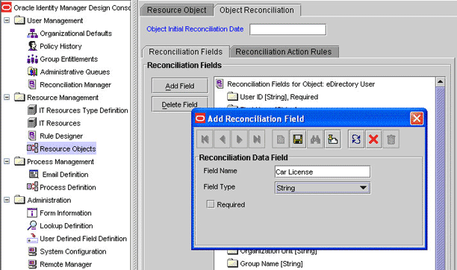Click the Add Field button
The image size is (457, 270).
pos(180,86)
